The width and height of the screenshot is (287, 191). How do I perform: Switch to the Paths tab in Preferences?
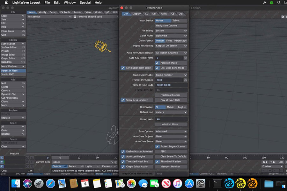click(164, 14)
